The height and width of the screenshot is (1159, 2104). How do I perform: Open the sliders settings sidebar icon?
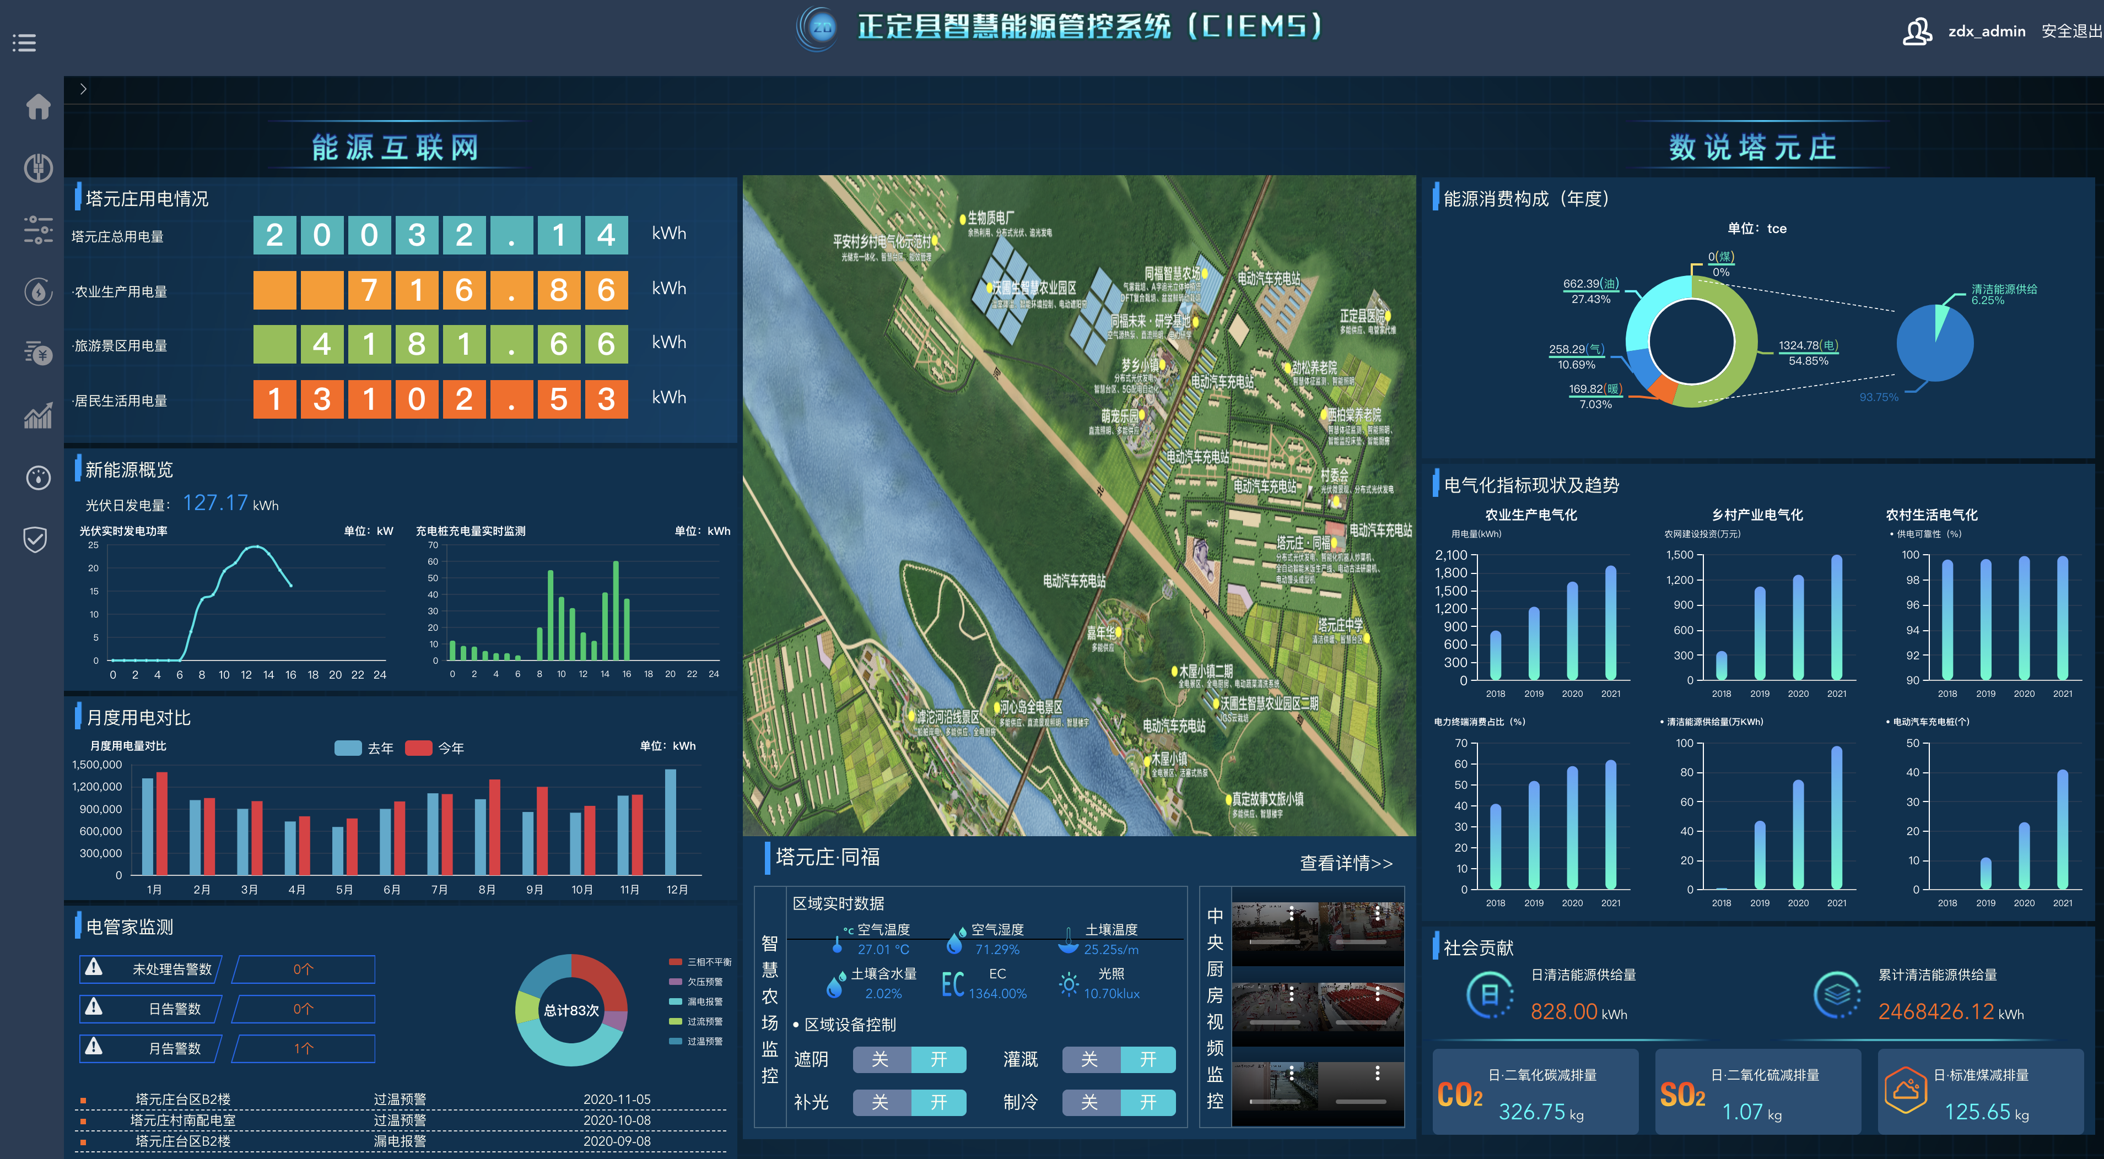(37, 230)
